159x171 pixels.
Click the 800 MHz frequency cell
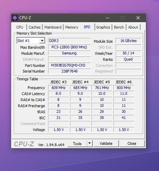coord(124,88)
